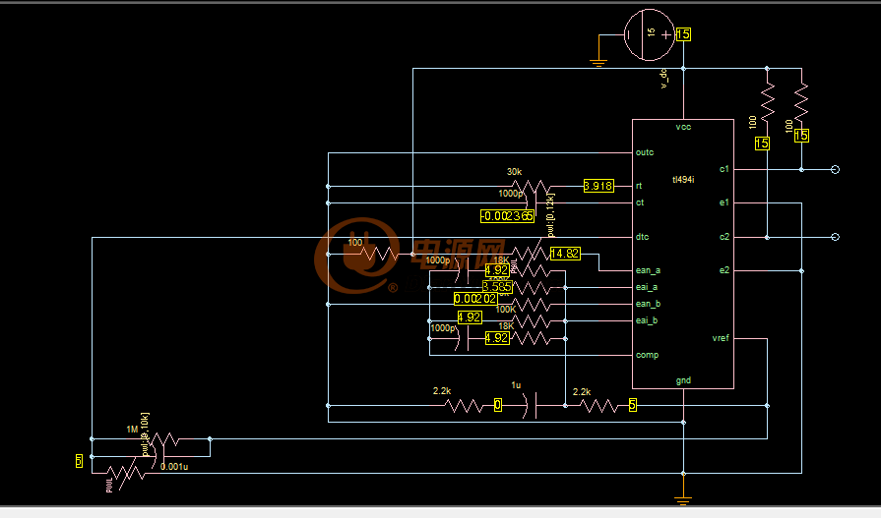Click the gnd pin label

(x=683, y=381)
